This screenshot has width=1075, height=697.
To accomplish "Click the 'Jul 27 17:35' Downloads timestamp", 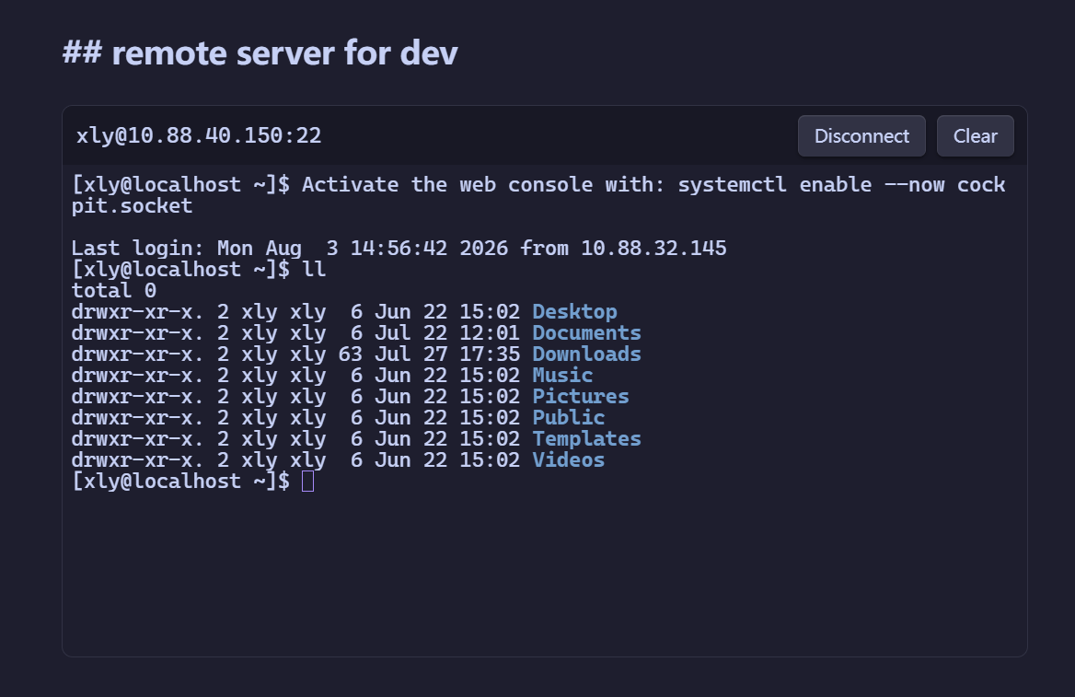I will click(x=447, y=354).
